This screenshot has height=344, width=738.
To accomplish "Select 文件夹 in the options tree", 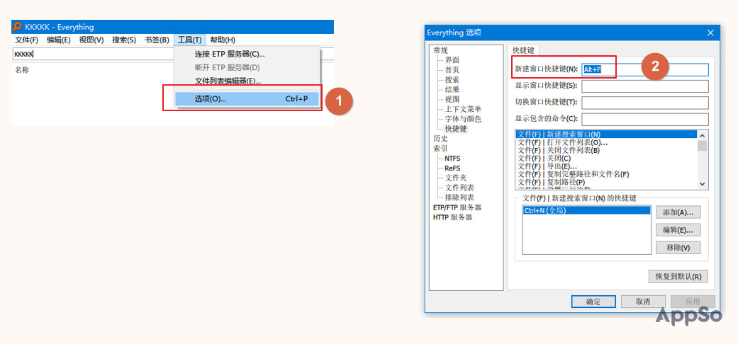I will (x=456, y=178).
